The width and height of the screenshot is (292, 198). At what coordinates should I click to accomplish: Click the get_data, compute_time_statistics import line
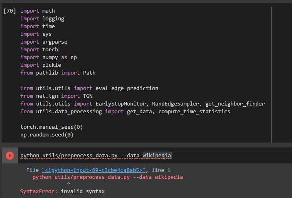coord(125,111)
